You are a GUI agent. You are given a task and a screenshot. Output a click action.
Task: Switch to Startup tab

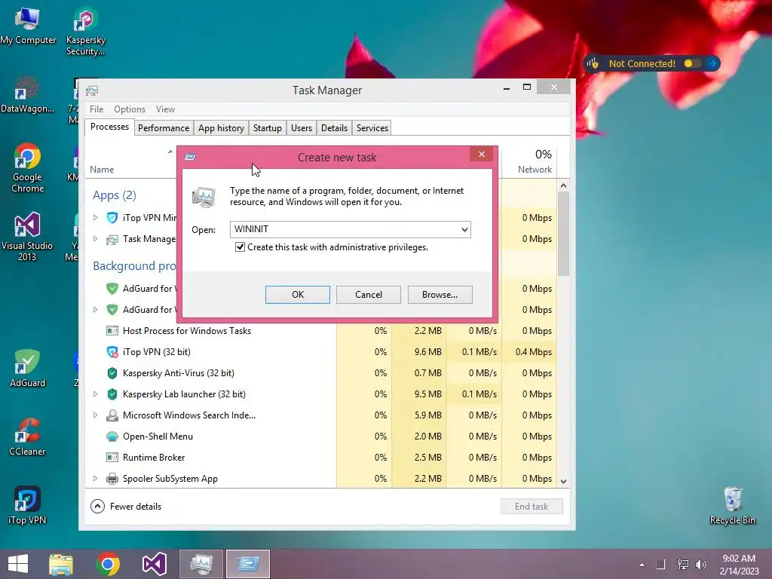(268, 128)
